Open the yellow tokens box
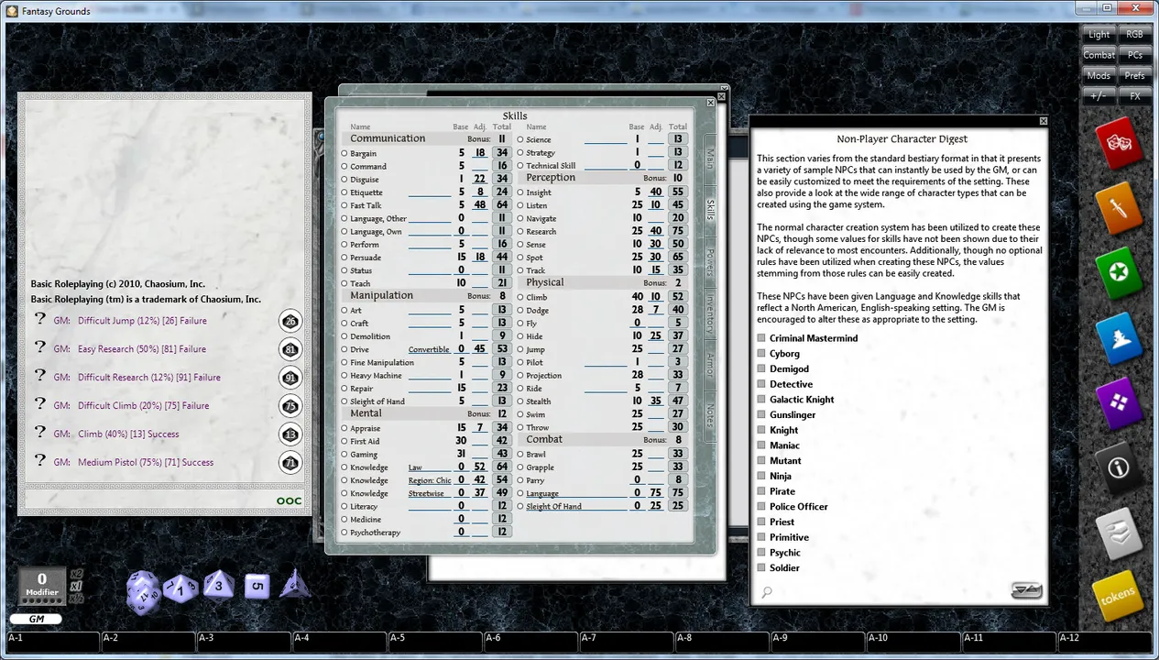Image resolution: width=1159 pixels, height=660 pixels. 1119,597
